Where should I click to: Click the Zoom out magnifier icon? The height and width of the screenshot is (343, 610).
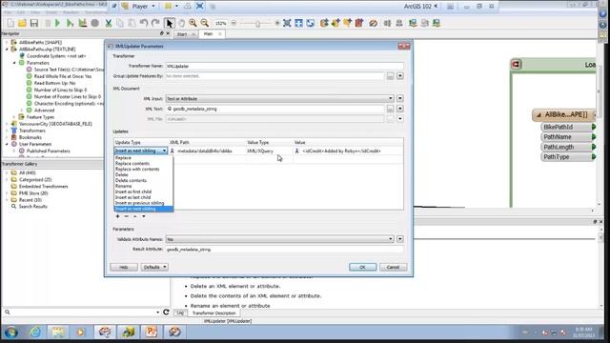coord(205,23)
